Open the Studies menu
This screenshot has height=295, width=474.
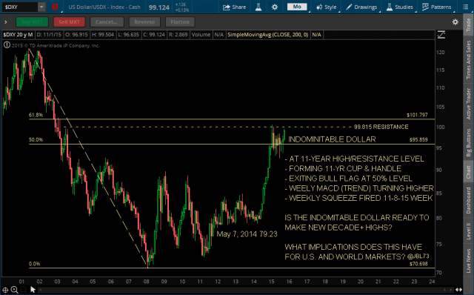point(400,7)
